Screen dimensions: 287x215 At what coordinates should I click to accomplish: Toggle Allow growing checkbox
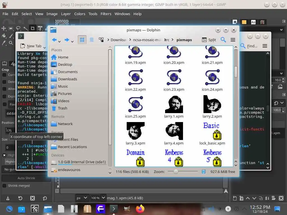[4, 89]
